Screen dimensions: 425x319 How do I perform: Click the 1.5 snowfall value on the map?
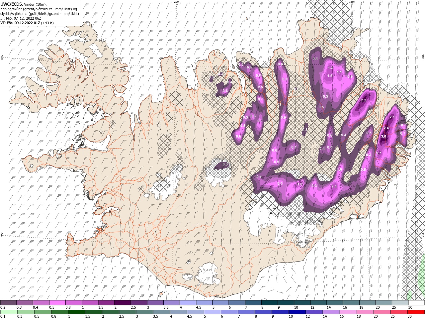click(330, 76)
